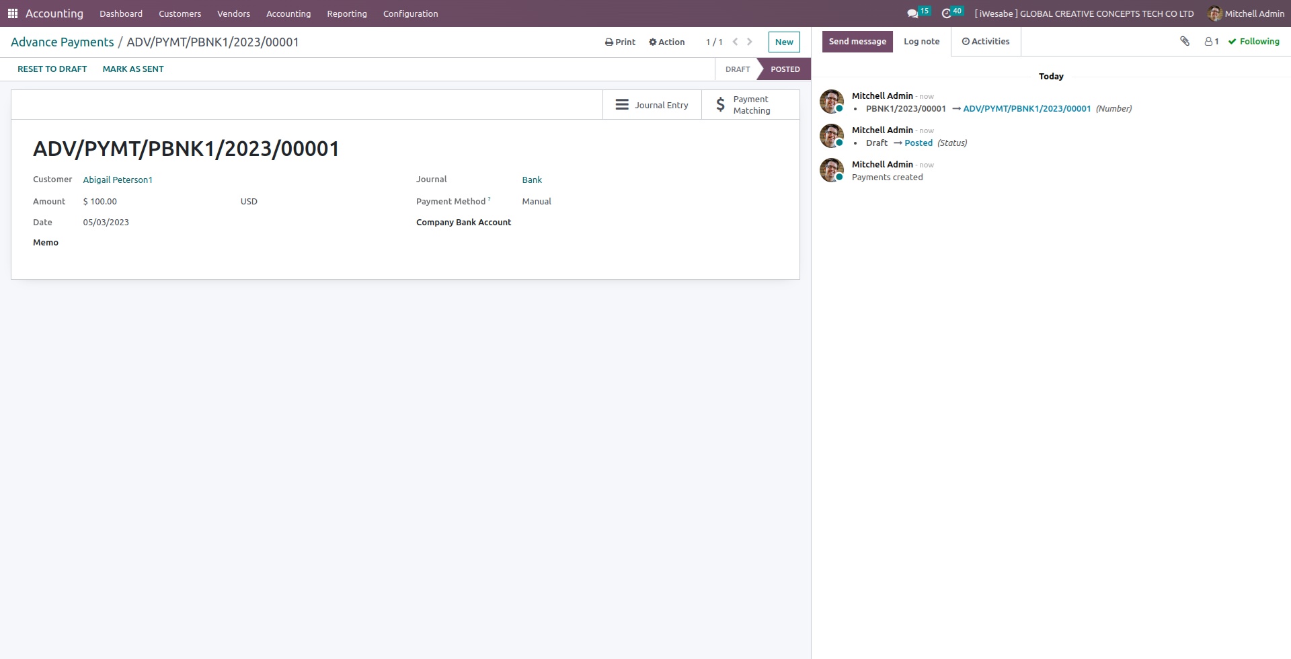
Task: Toggle the Following status
Action: point(1254,42)
